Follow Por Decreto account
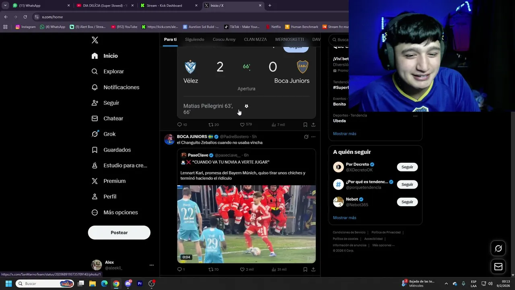Image resolution: width=515 pixels, height=290 pixels. point(407,167)
